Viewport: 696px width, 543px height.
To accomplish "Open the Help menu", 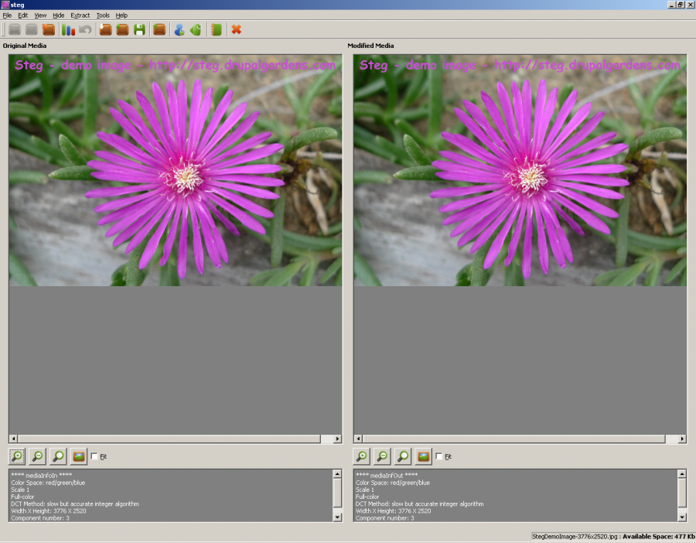I will [x=121, y=15].
